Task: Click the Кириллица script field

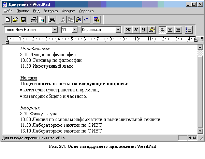Action: [x=98, y=30]
